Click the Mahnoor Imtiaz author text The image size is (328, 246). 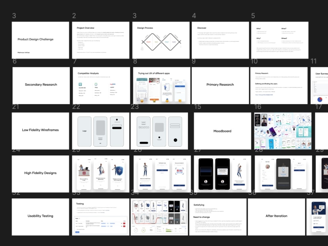tap(23, 52)
